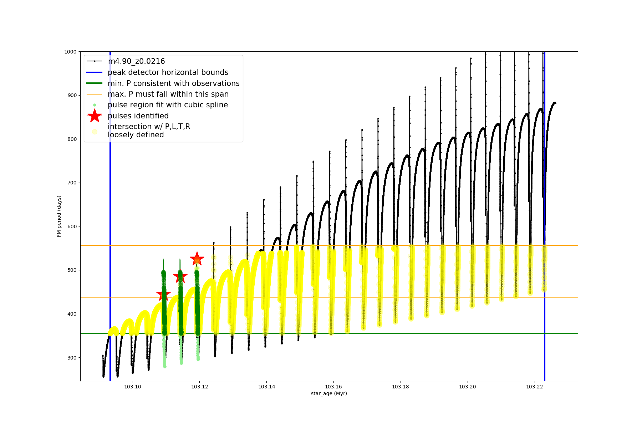Click the pale yellow circle legend marker

click(x=95, y=132)
